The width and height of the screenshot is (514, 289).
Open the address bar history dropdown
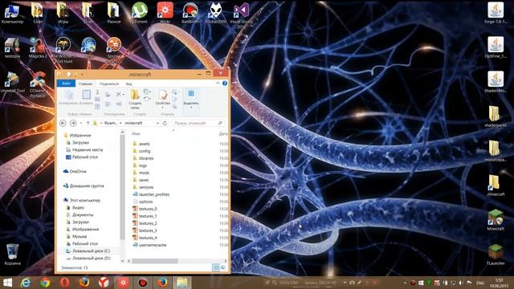coord(157,123)
